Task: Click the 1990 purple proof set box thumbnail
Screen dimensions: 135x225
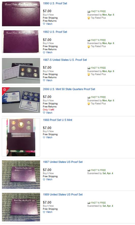Action: pos(21,14)
